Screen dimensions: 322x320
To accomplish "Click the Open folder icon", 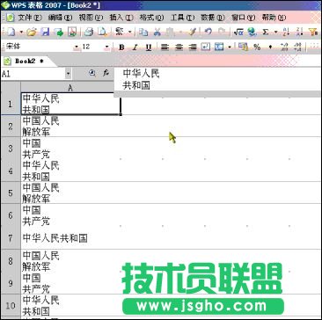I will pyautogui.click(x=32, y=32).
